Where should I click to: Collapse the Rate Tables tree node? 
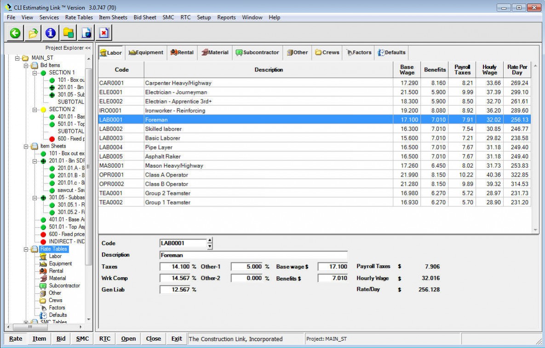tap(26, 249)
